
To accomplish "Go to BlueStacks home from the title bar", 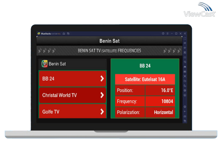I will pyautogui.click(x=64, y=34).
